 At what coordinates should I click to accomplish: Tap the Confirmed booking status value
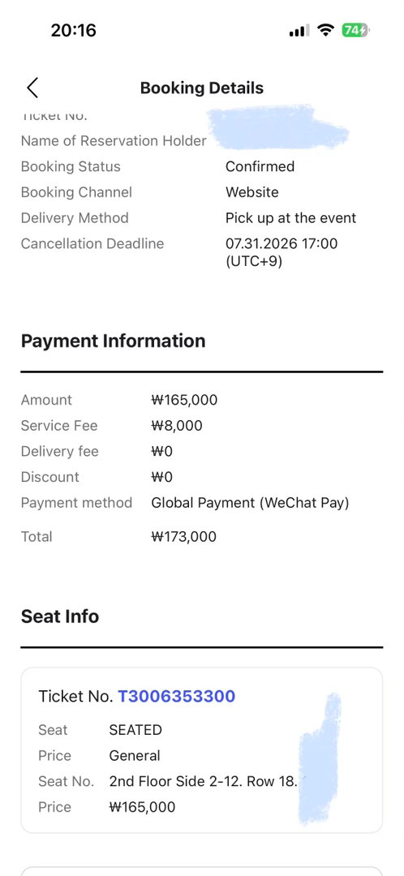[260, 166]
